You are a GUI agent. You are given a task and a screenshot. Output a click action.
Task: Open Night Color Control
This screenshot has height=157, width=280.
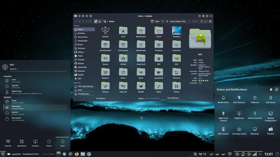(x=223, y=116)
